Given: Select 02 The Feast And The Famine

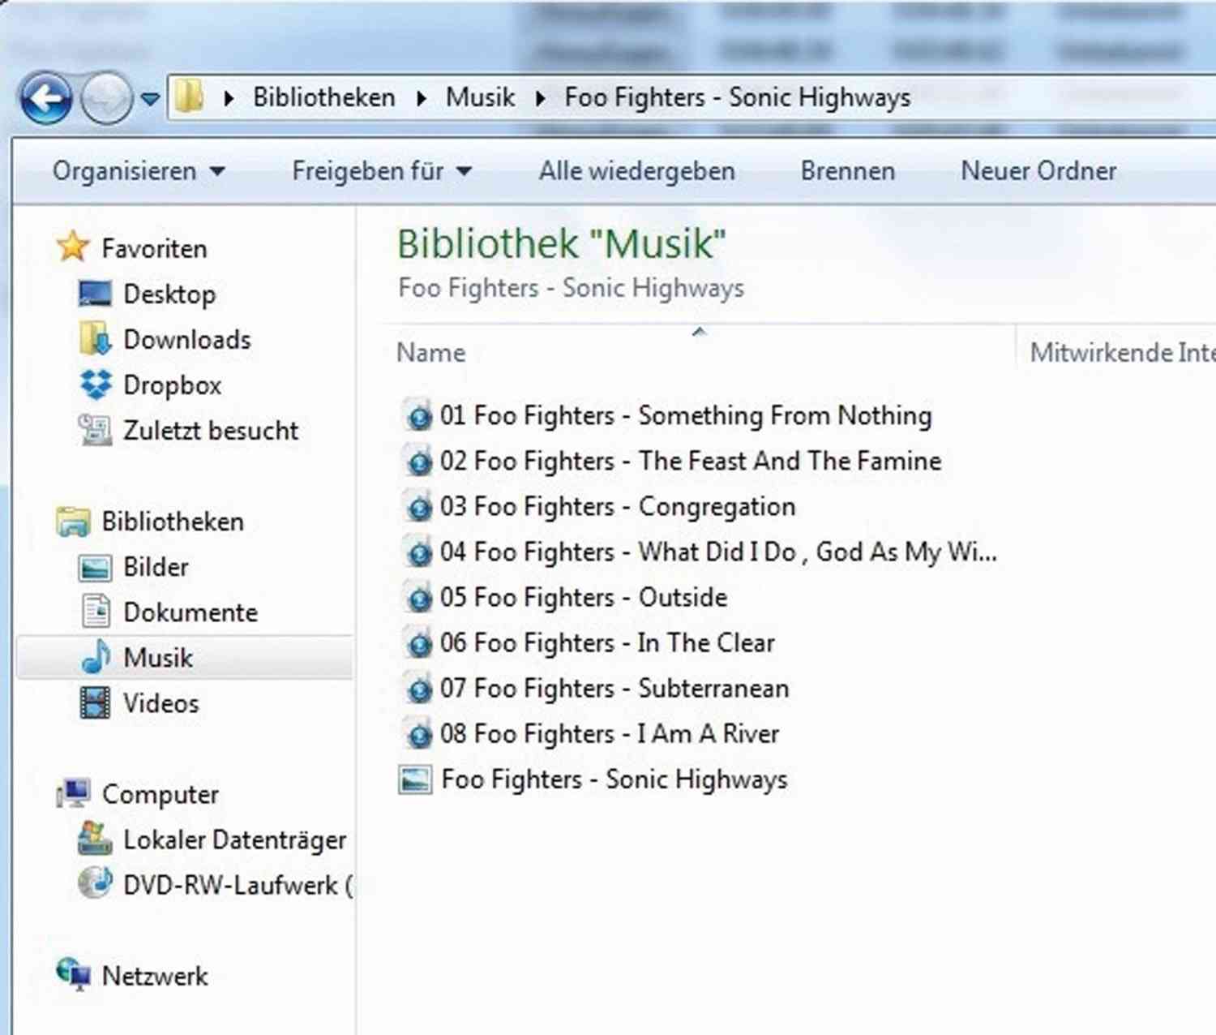Looking at the screenshot, I should pyautogui.click(x=691, y=461).
